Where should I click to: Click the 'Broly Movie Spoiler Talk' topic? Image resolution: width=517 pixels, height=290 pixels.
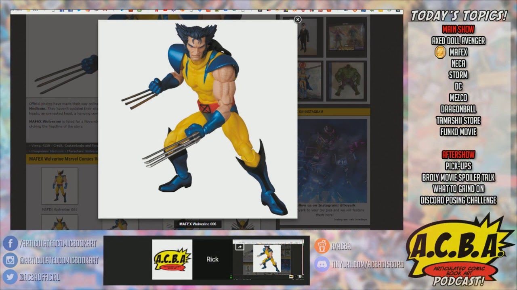tap(458, 178)
